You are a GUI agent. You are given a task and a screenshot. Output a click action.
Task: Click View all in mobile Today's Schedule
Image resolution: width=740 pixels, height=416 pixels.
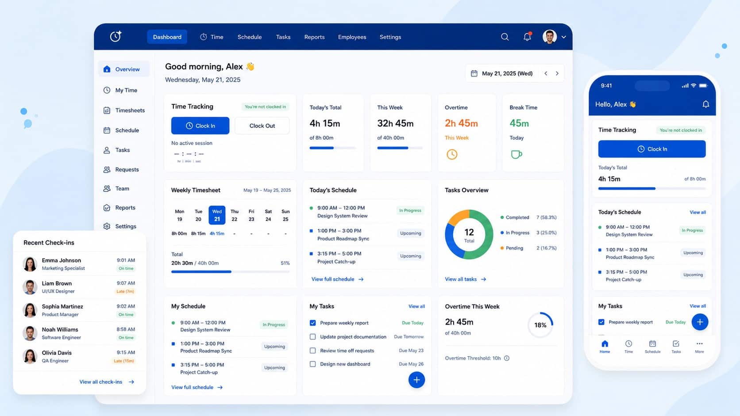(x=698, y=212)
